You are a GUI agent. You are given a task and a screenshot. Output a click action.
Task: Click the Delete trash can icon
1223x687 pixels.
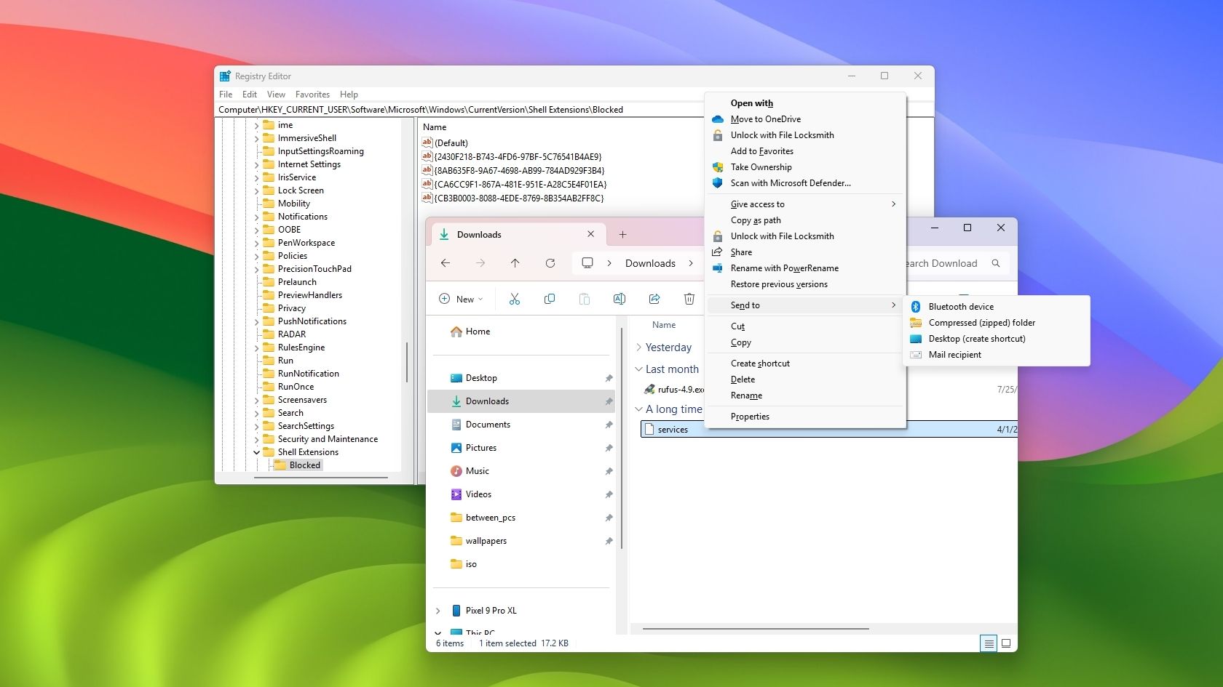pyautogui.click(x=689, y=299)
